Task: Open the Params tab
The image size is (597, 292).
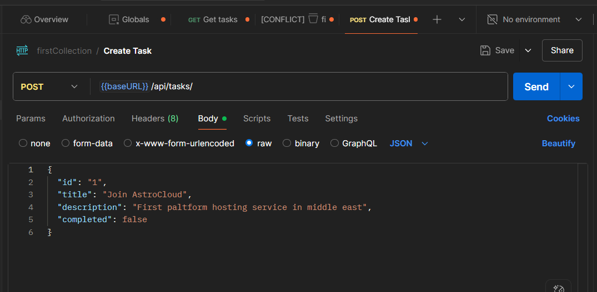Action: pyautogui.click(x=31, y=119)
